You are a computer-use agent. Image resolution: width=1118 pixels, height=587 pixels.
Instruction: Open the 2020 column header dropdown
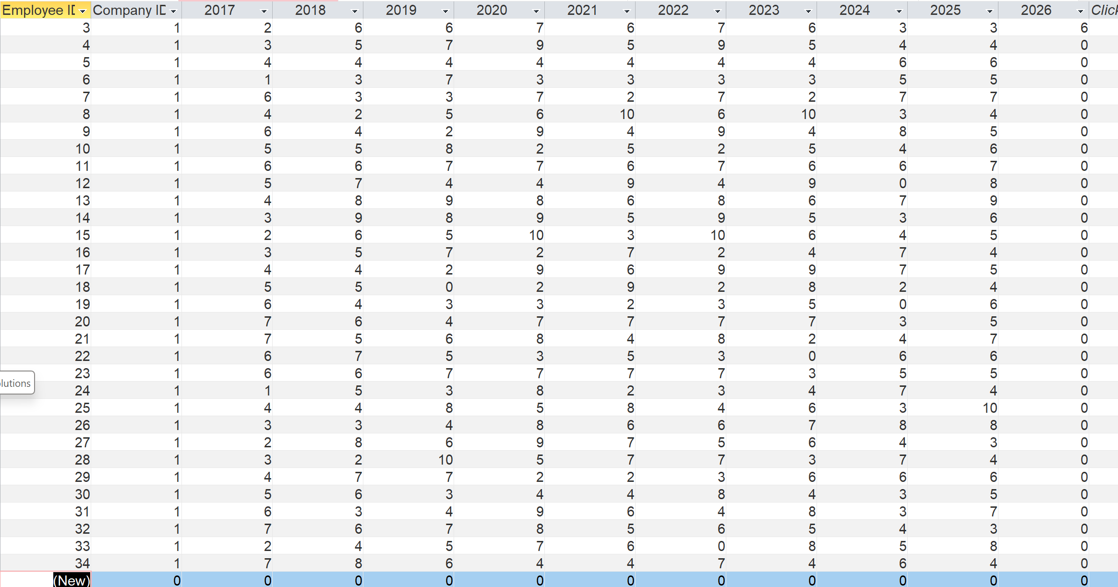click(536, 11)
